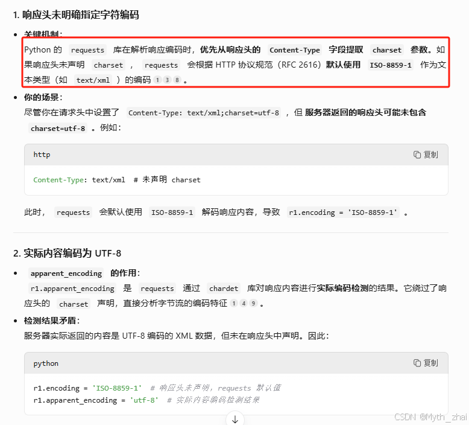Click the 'ISO-8859-1' string in python code
This screenshot has height=425, width=469.
point(117,388)
